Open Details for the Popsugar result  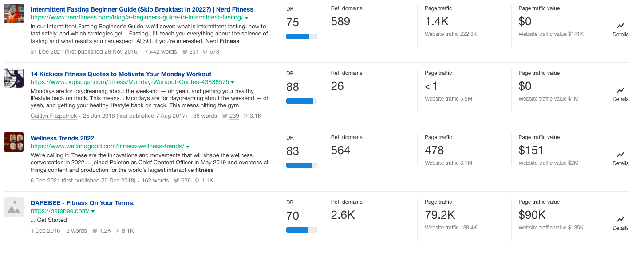(620, 94)
